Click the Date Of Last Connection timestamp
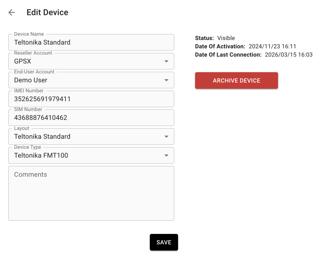 click(x=288, y=55)
